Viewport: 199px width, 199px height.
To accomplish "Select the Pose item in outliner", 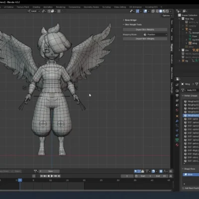I will click(x=195, y=36).
